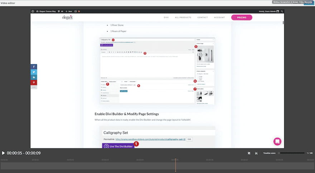Share via the LinkedIn sidebar icon
The image size is (315, 173).
pyautogui.click(x=34, y=77)
